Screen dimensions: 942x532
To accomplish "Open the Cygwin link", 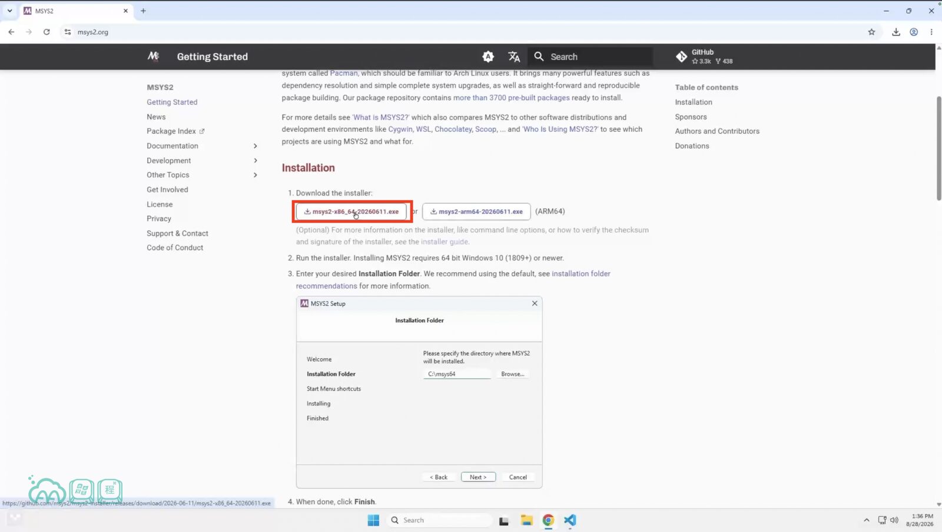I will (400, 129).
